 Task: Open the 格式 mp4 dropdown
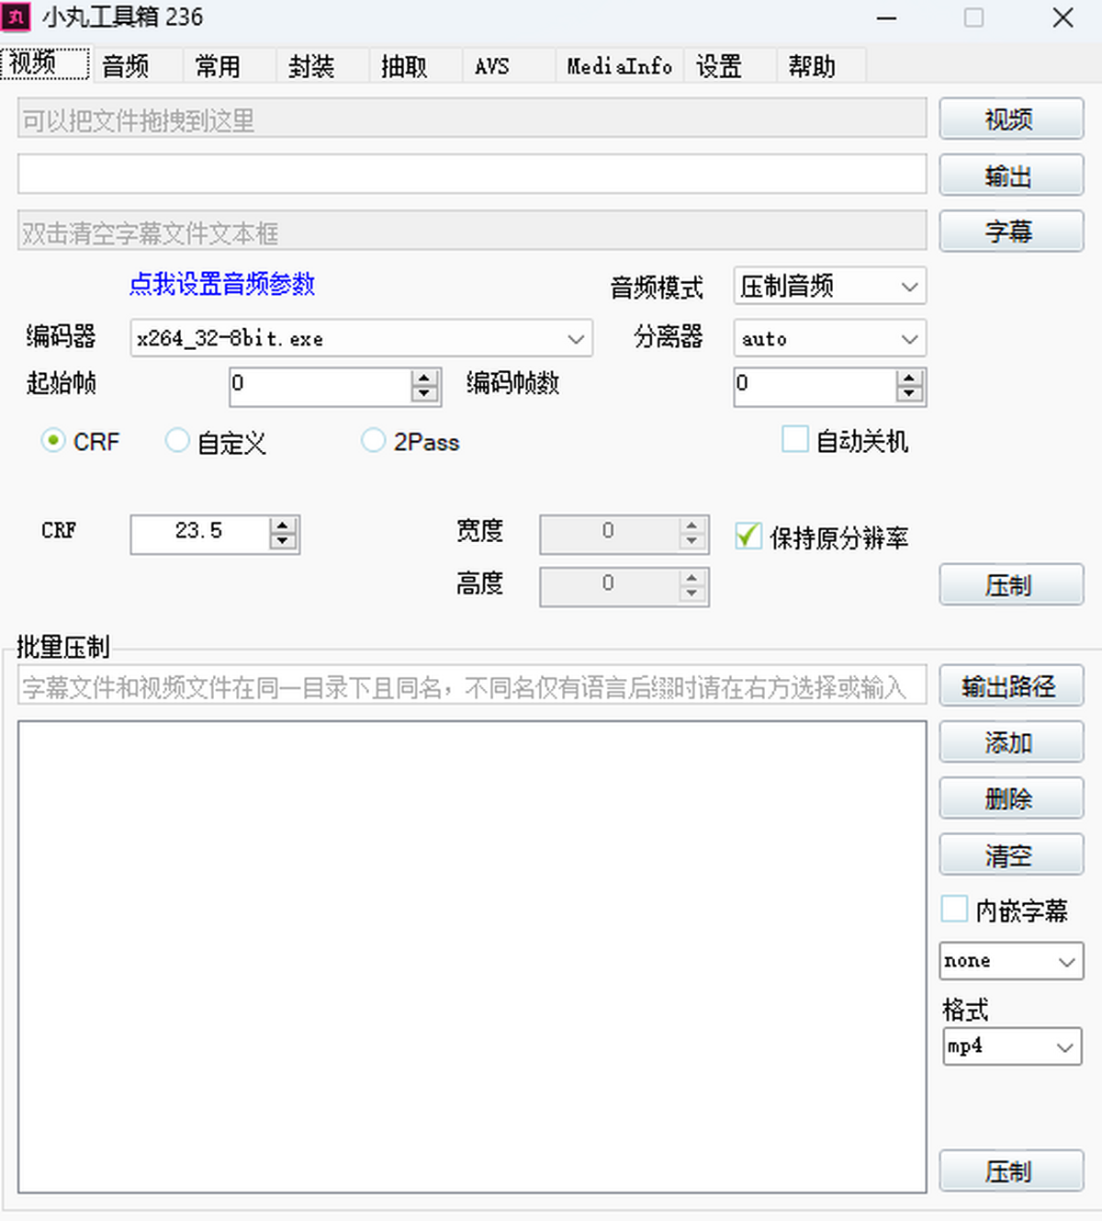[x=1013, y=1046]
